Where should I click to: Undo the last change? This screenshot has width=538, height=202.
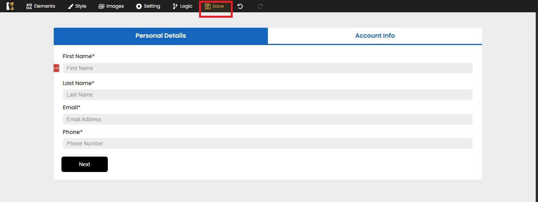[240, 6]
